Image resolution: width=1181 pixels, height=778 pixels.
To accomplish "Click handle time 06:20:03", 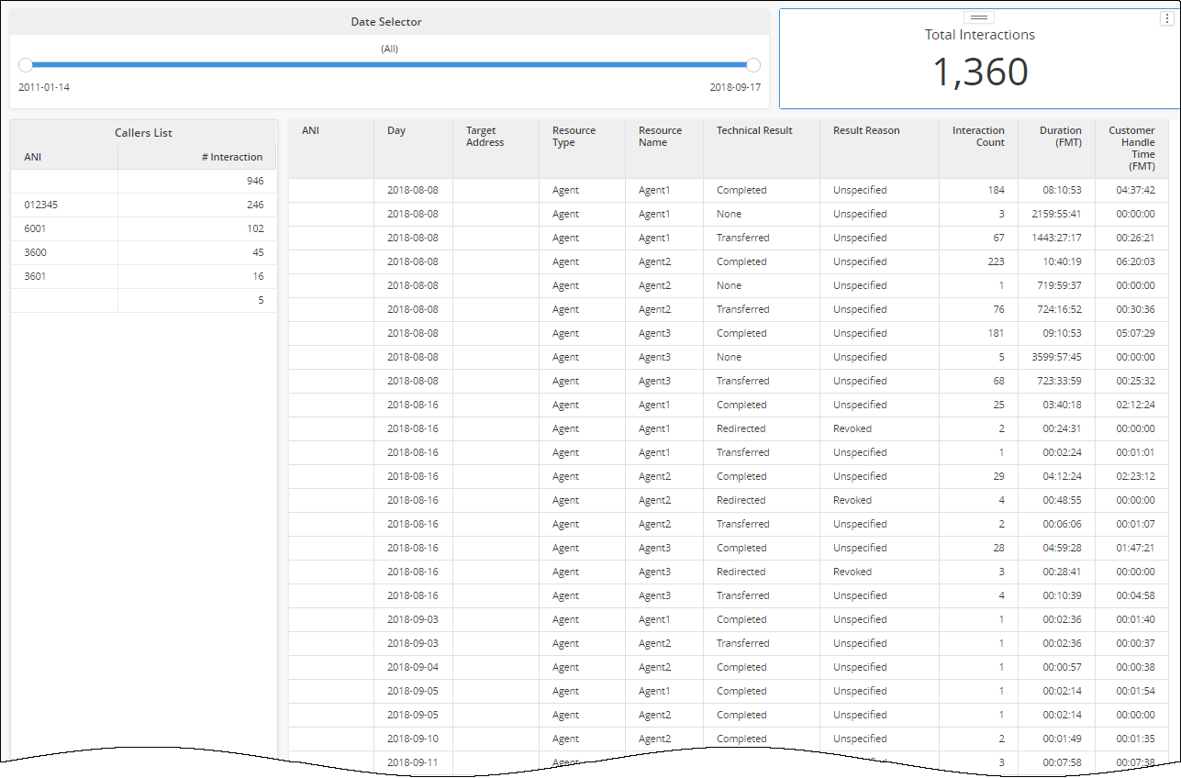I will [1135, 261].
